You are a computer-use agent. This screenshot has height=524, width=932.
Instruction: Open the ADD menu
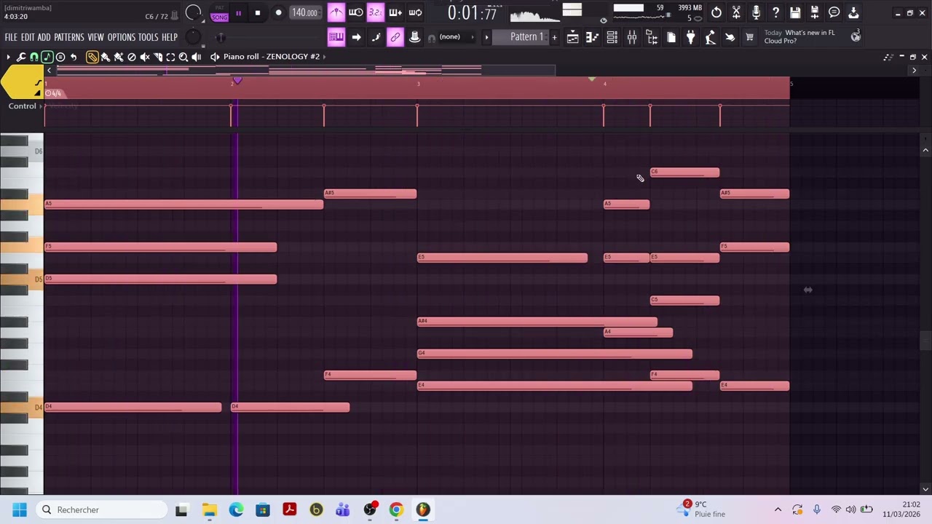pyautogui.click(x=44, y=37)
